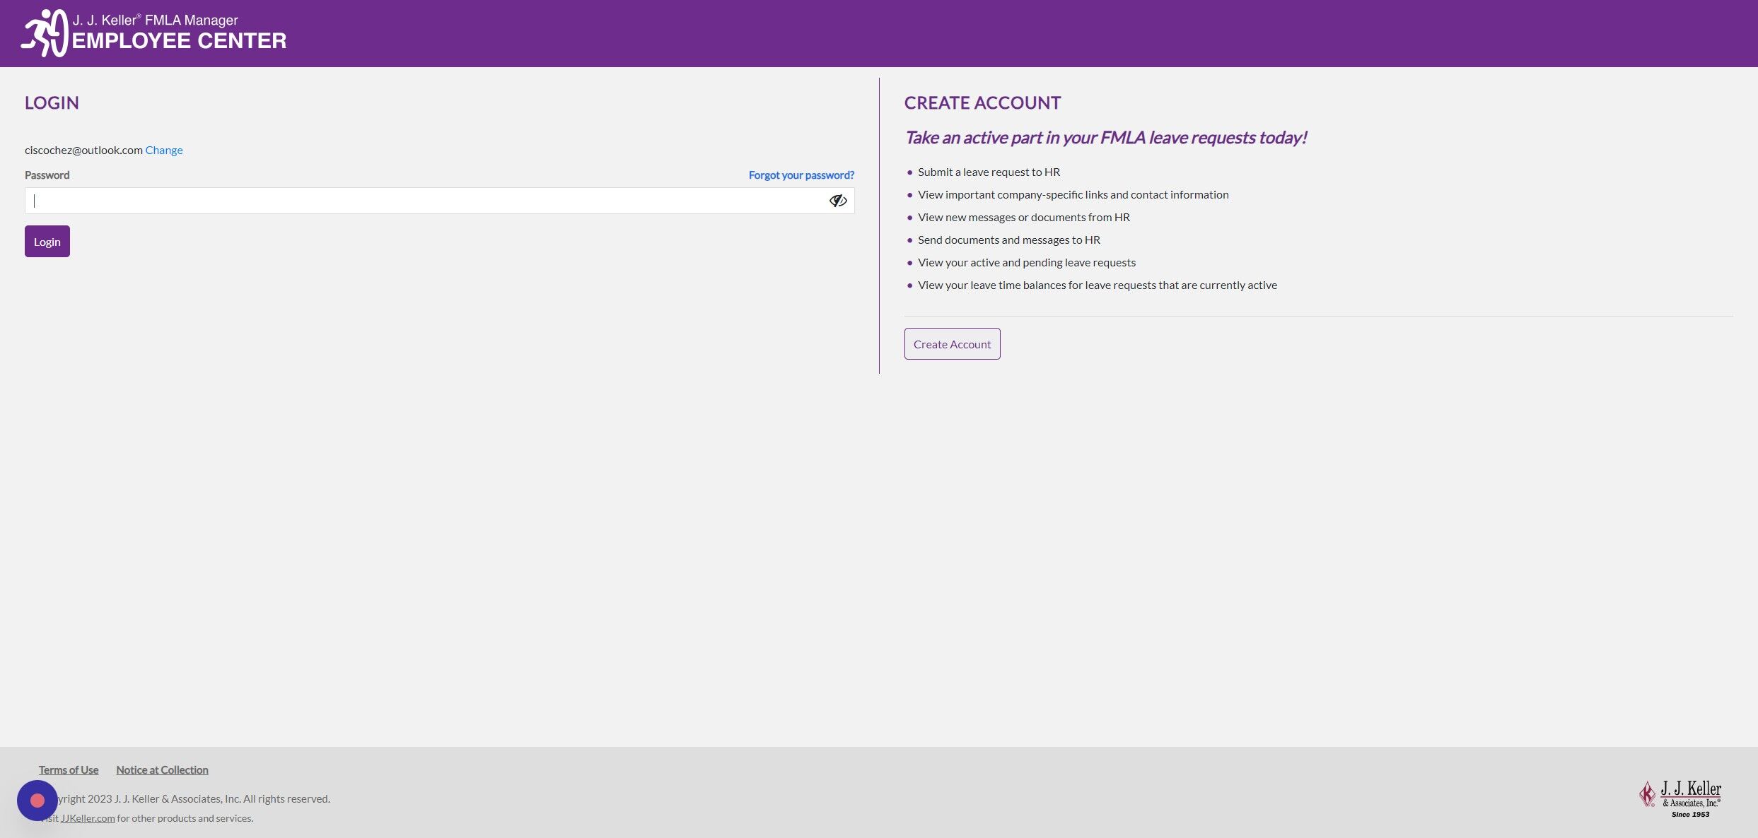
Task: Click 'Take an active part' tagline
Action: click(1105, 138)
